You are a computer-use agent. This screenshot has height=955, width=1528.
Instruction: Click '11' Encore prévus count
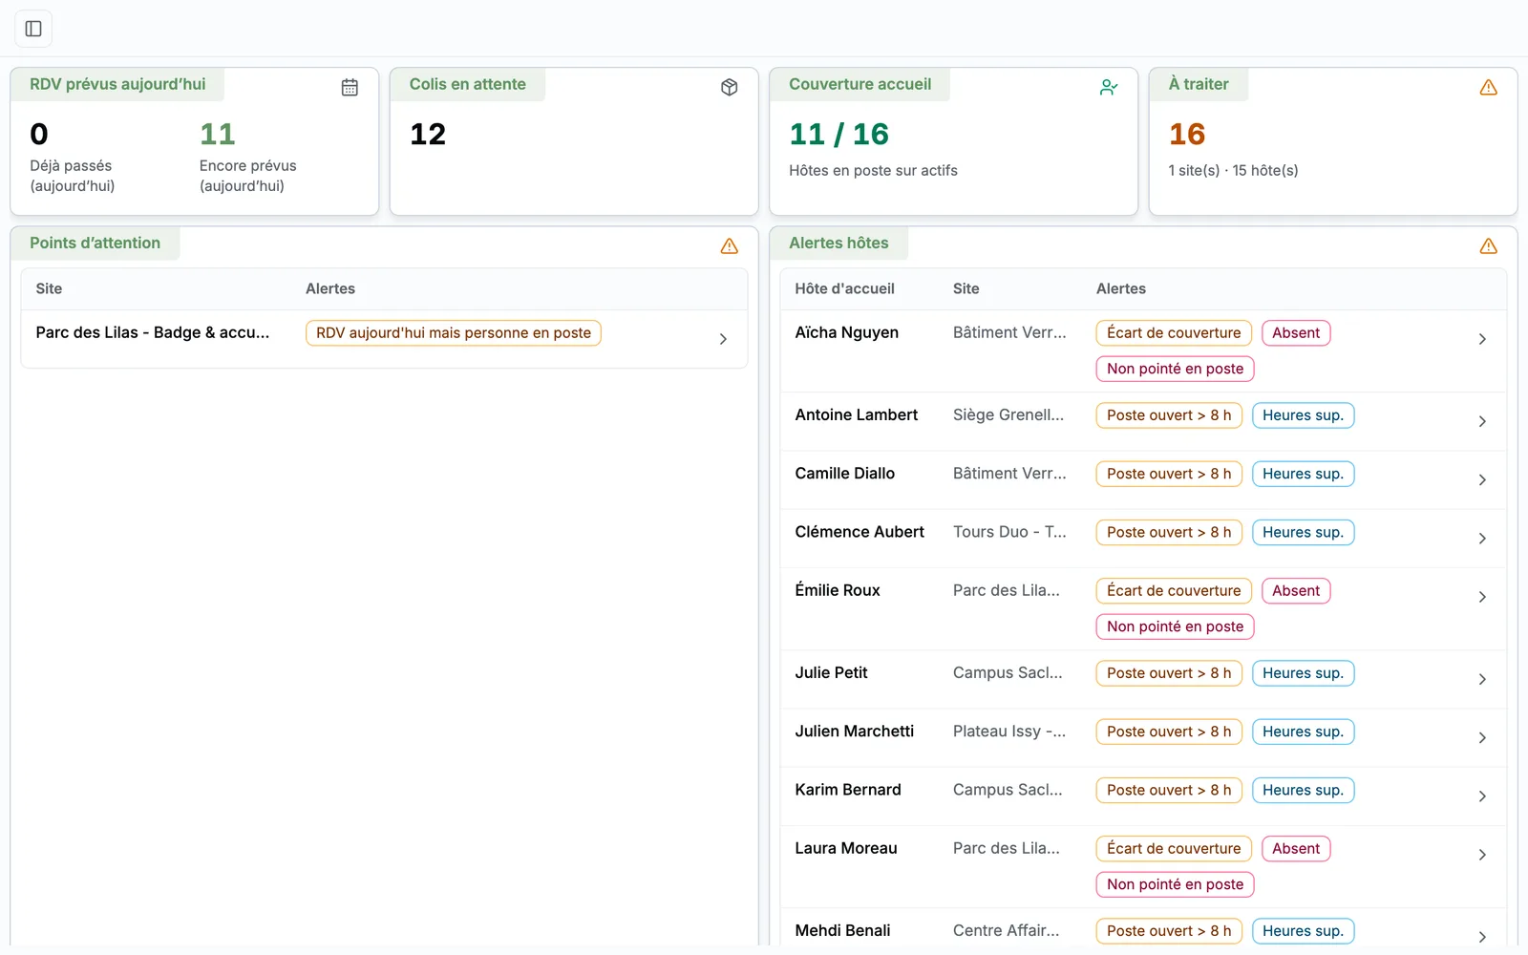pos(217,135)
